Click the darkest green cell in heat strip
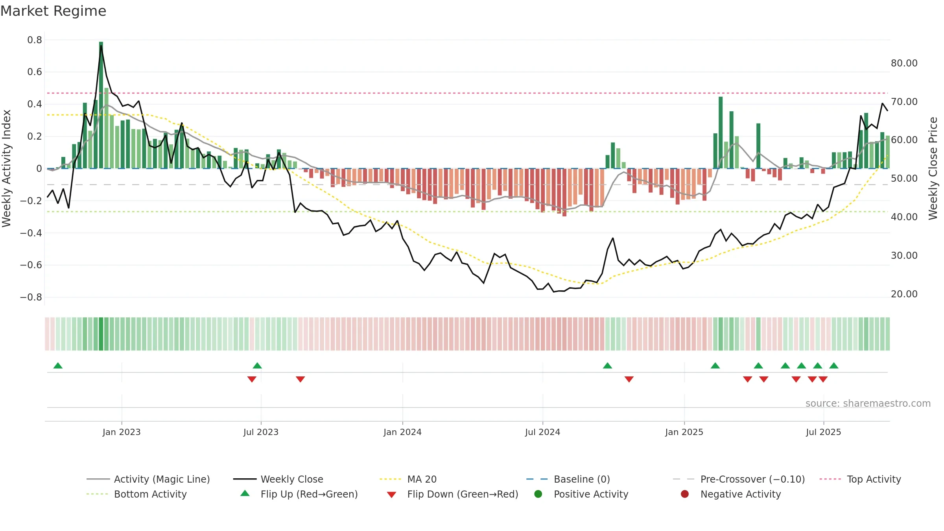The height and width of the screenshot is (531, 944). (101, 334)
